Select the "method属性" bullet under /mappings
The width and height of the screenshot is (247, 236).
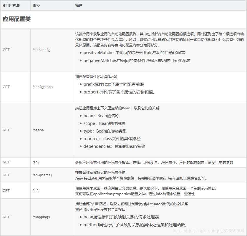pyautogui.click(x=135, y=225)
